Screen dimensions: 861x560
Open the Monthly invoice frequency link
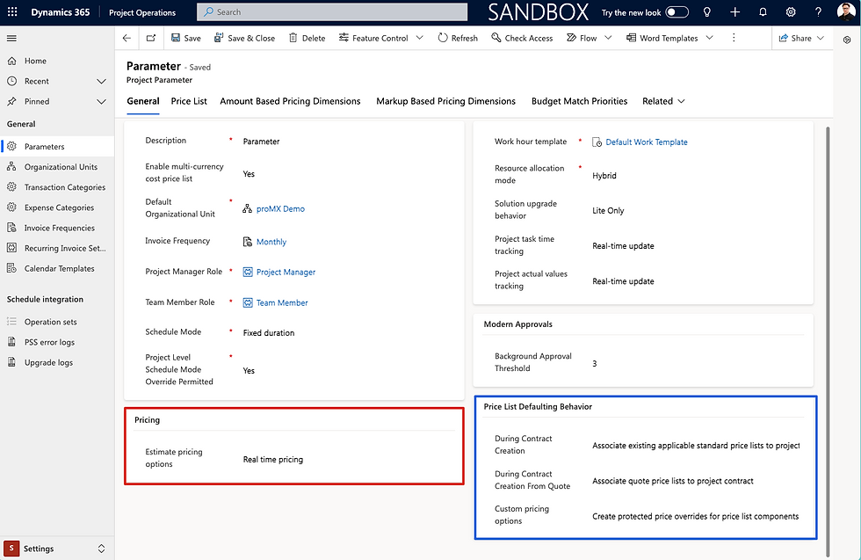point(271,242)
